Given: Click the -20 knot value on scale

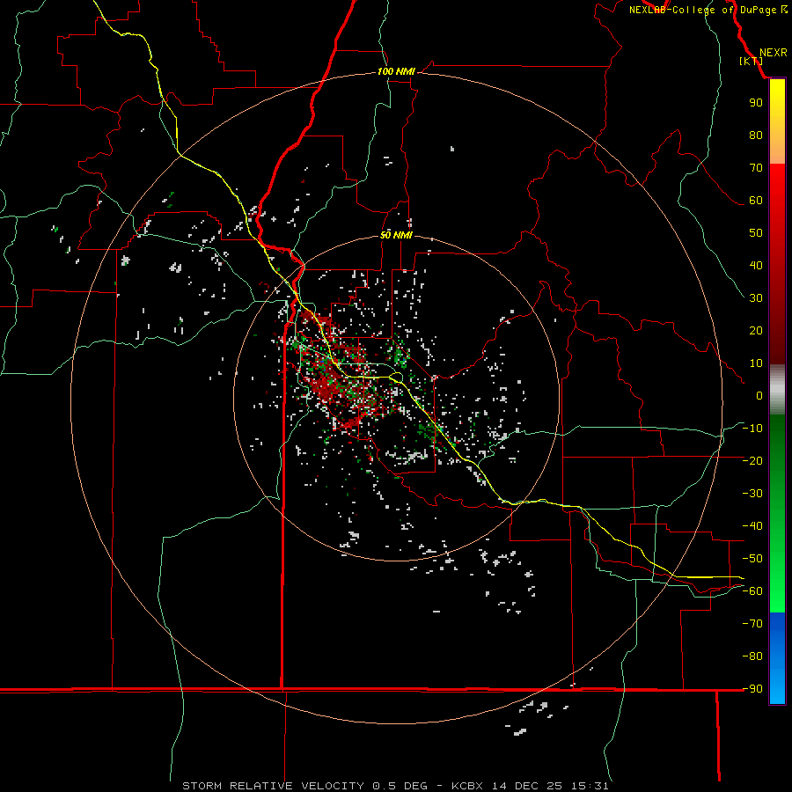Looking at the screenshot, I should 752,460.
